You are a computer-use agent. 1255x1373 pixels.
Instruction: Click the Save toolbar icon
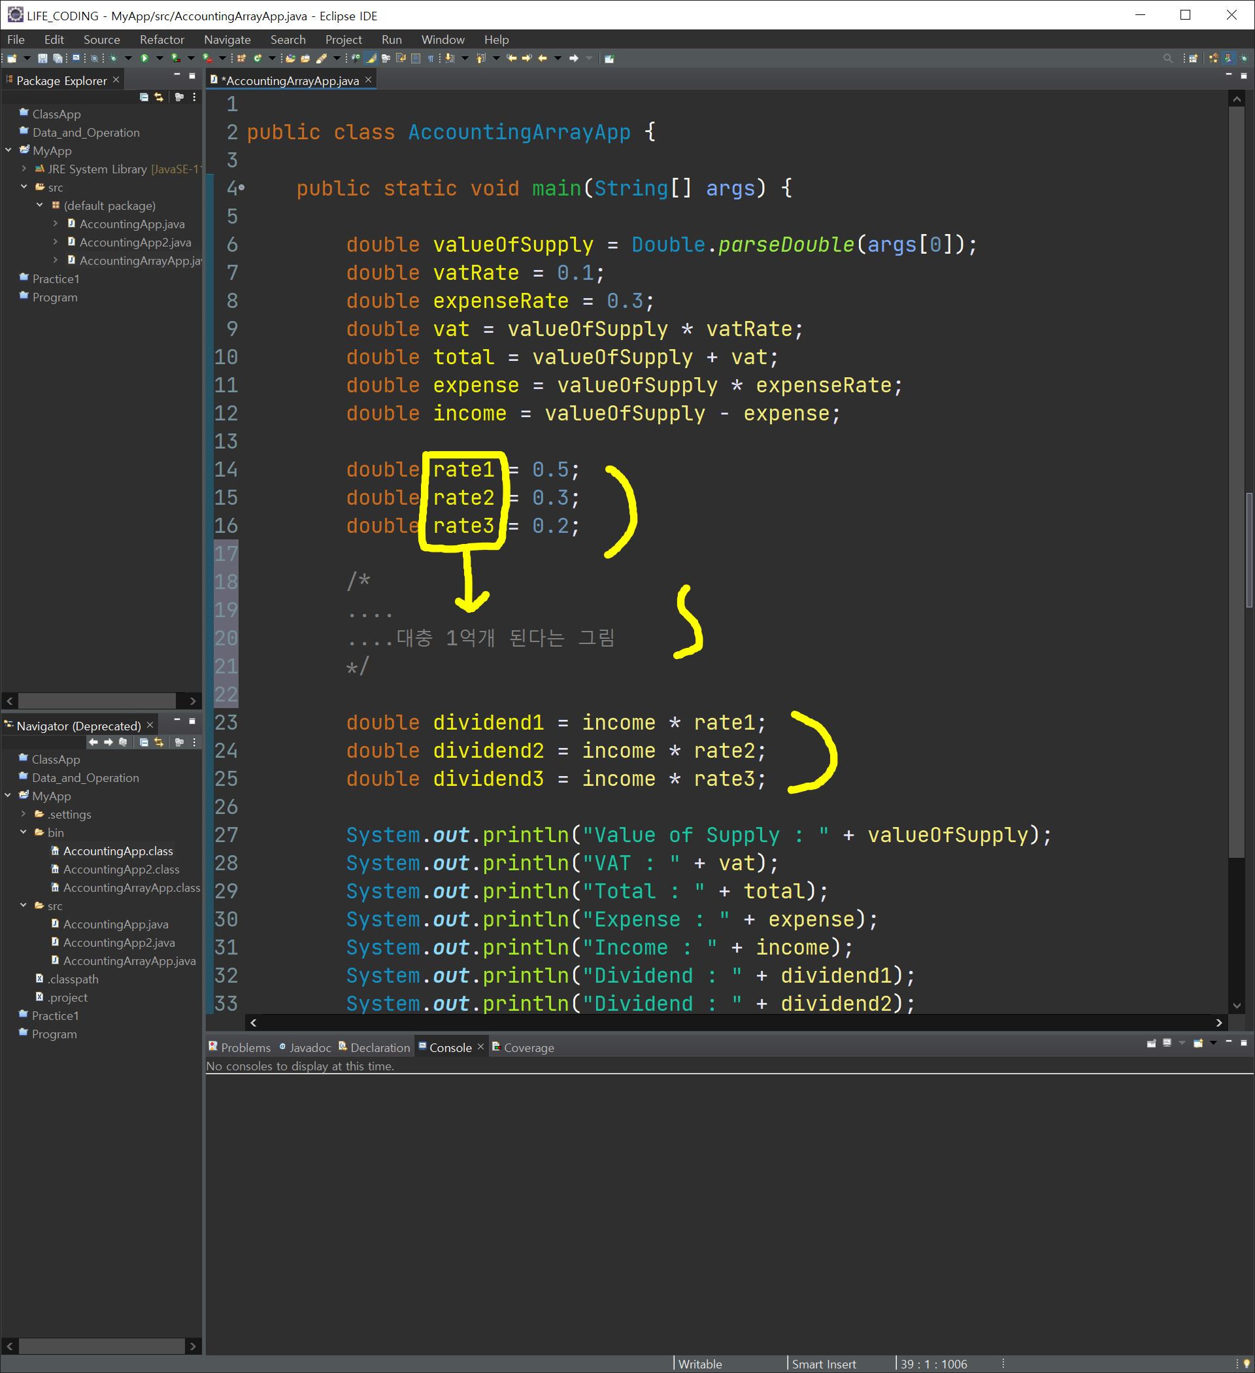42,59
